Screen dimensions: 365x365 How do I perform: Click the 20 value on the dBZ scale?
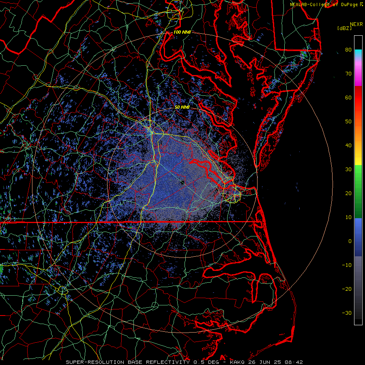click(x=348, y=193)
